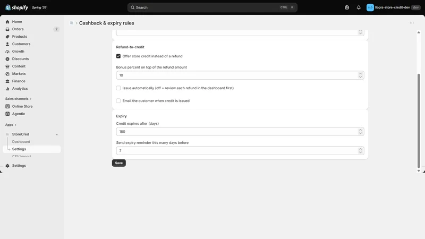The height and width of the screenshot is (239, 425).
Task: Open StoreCred Settings page
Action: [x=32, y=149]
